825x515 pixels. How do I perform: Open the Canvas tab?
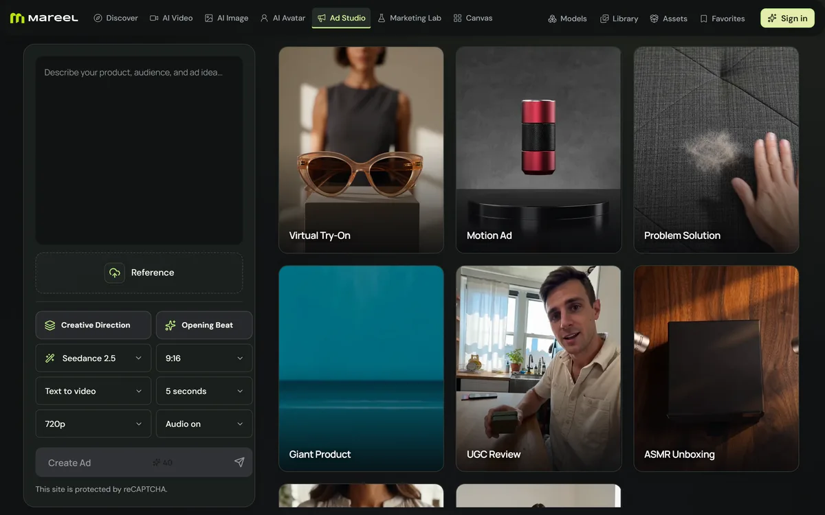click(x=473, y=18)
